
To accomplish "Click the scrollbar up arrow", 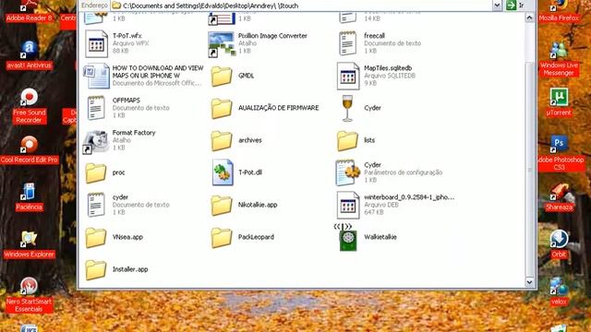I will click(x=530, y=18).
